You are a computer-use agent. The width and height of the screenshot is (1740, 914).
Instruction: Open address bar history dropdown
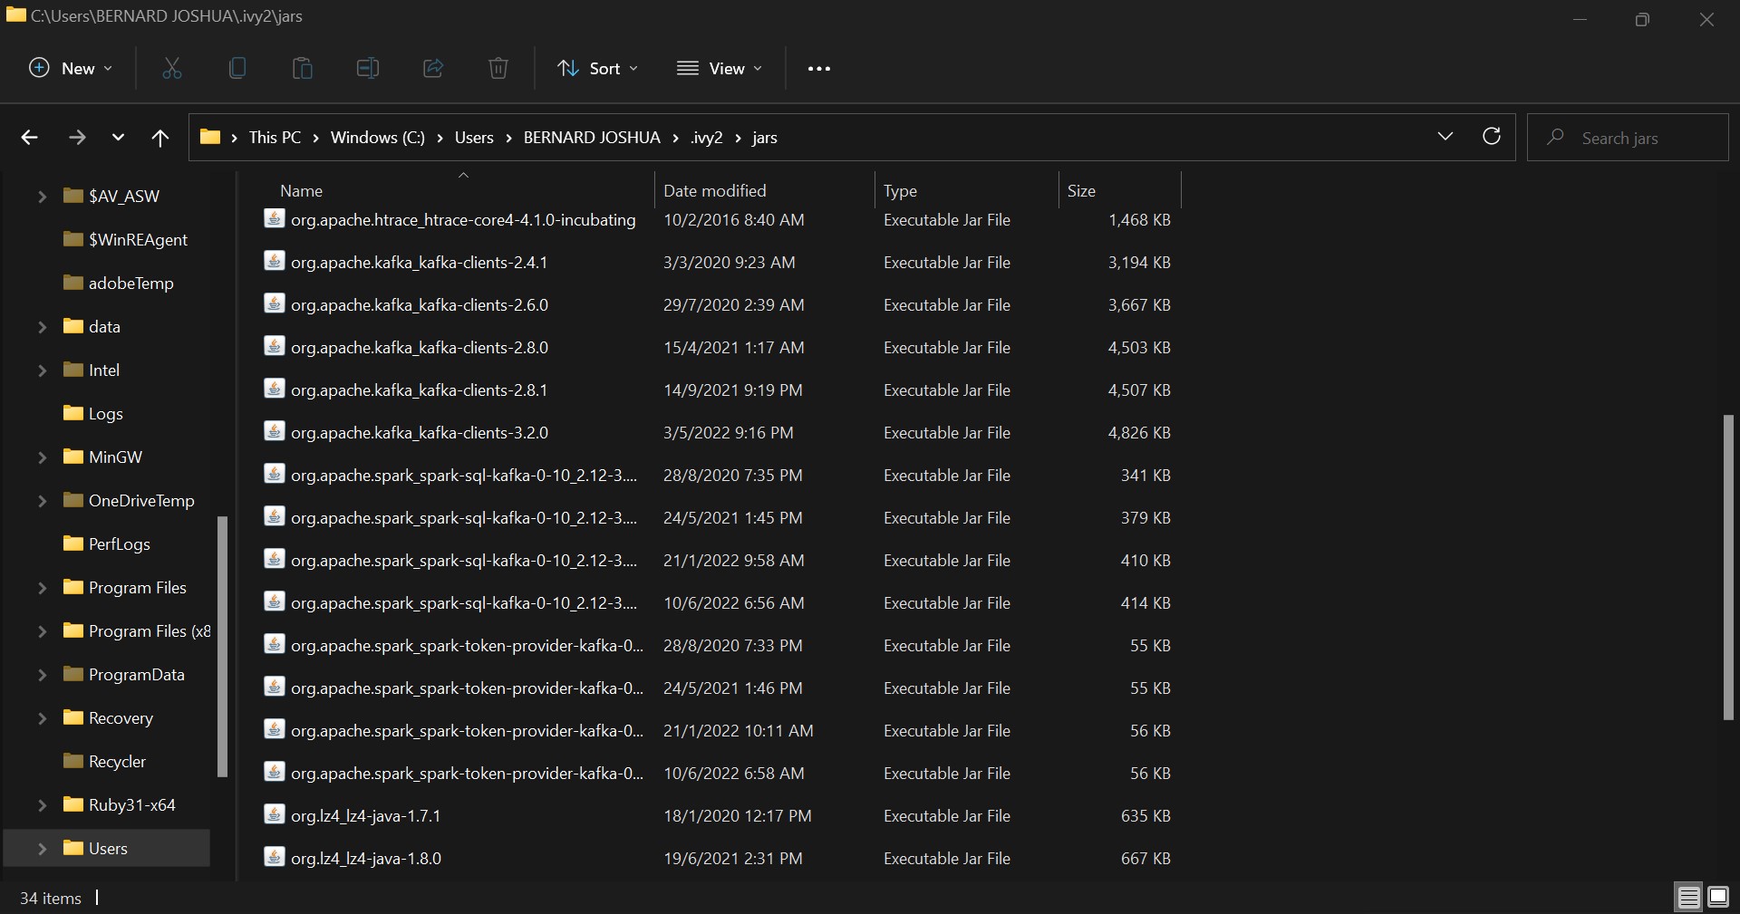[x=1445, y=137]
